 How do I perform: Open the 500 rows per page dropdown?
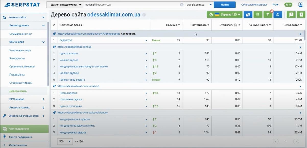coord(65,141)
